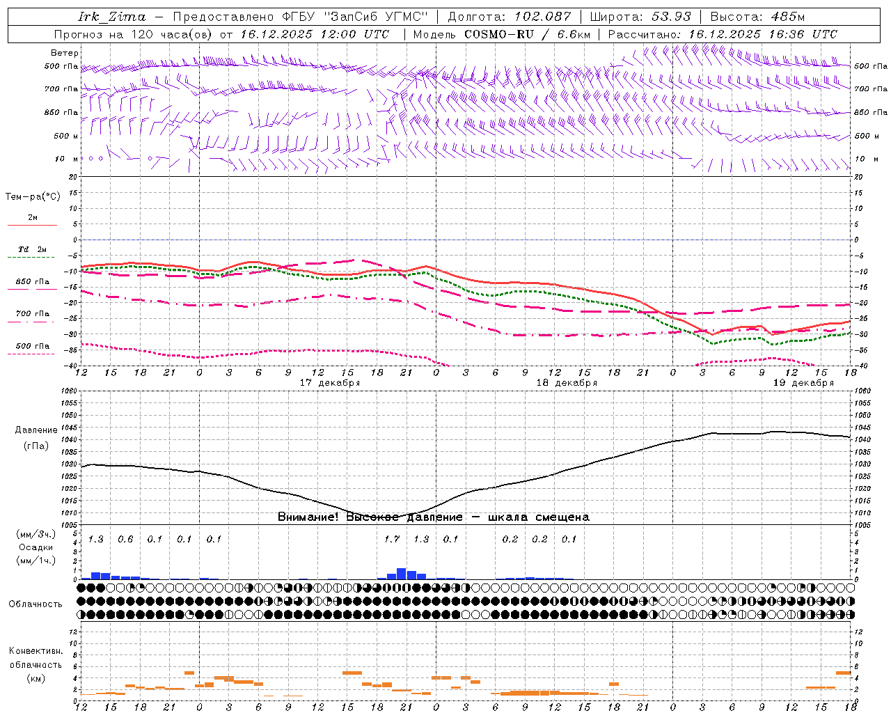Click 'Прогноз на 120 часа(ов)' header text
891x713 pixels.
(134, 34)
